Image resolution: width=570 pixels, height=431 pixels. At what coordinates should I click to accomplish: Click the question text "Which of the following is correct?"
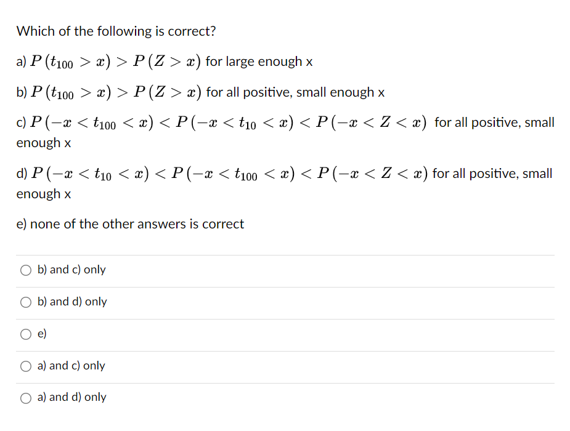(x=102, y=31)
